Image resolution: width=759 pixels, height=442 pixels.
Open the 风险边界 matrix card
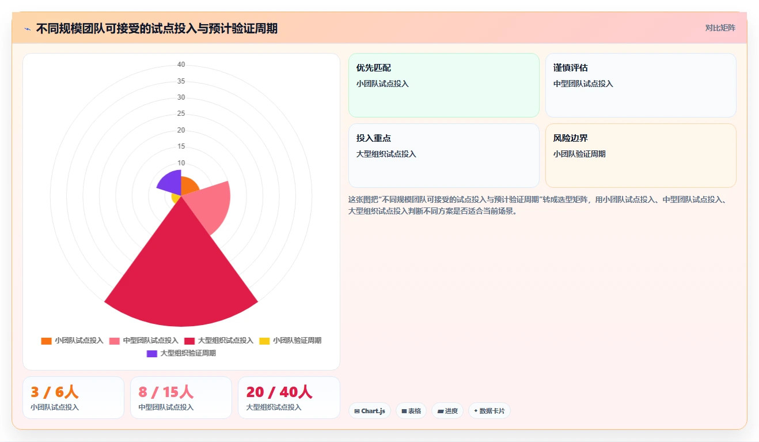(641, 156)
